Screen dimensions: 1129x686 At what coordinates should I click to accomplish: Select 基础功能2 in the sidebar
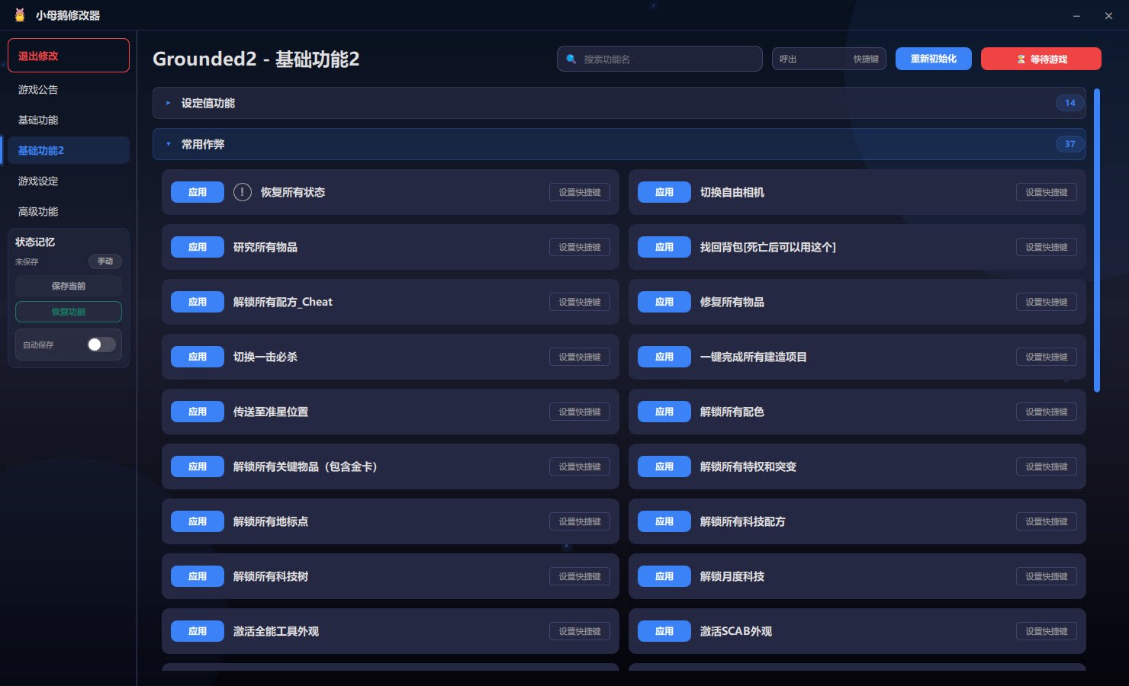[x=69, y=150]
